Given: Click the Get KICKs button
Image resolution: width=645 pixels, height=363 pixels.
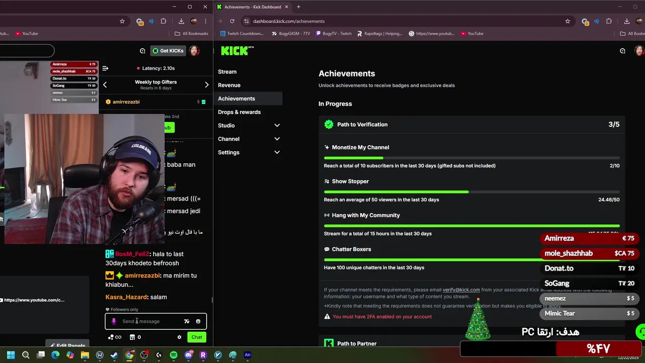Looking at the screenshot, I should point(168,51).
